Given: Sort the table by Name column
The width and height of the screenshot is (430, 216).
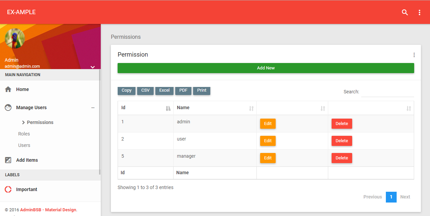Looking at the screenshot, I should pyautogui.click(x=215, y=108).
